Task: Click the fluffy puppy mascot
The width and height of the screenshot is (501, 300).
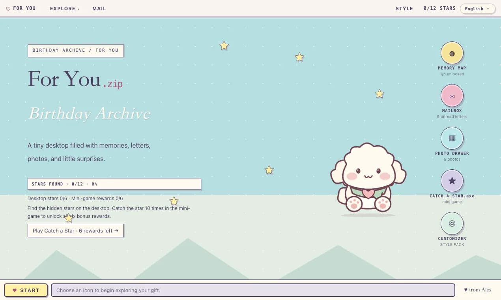Action: click(368, 178)
